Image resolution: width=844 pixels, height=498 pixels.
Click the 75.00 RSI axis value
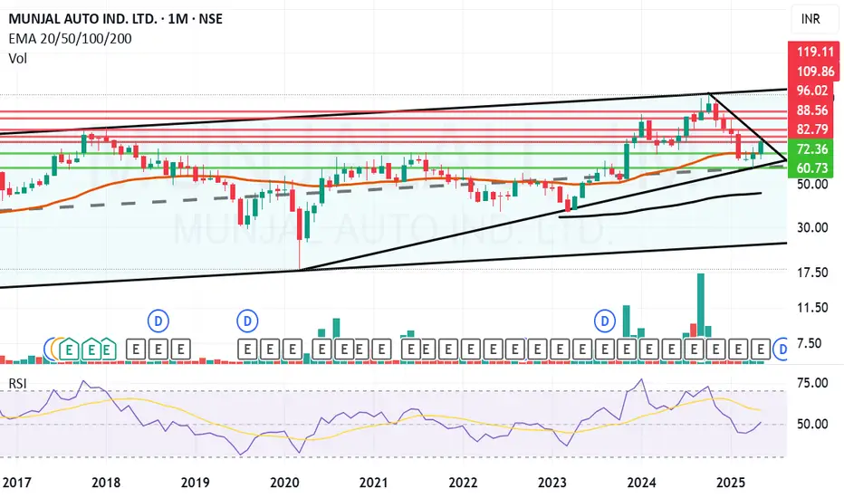click(x=812, y=383)
